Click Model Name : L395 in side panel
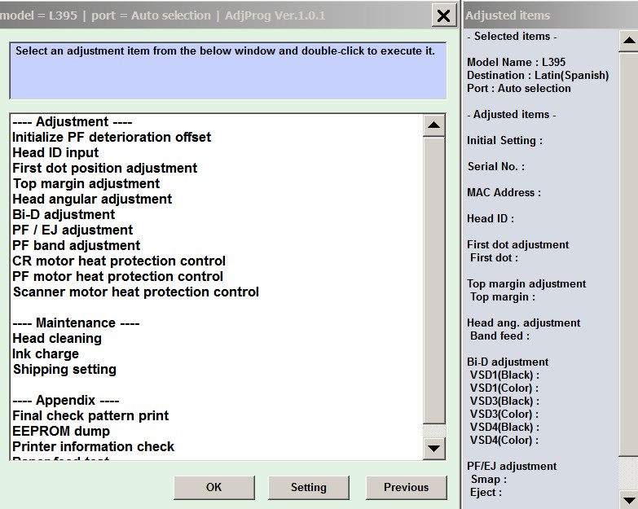This screenshot has height=509, width=638. (516, 62)
